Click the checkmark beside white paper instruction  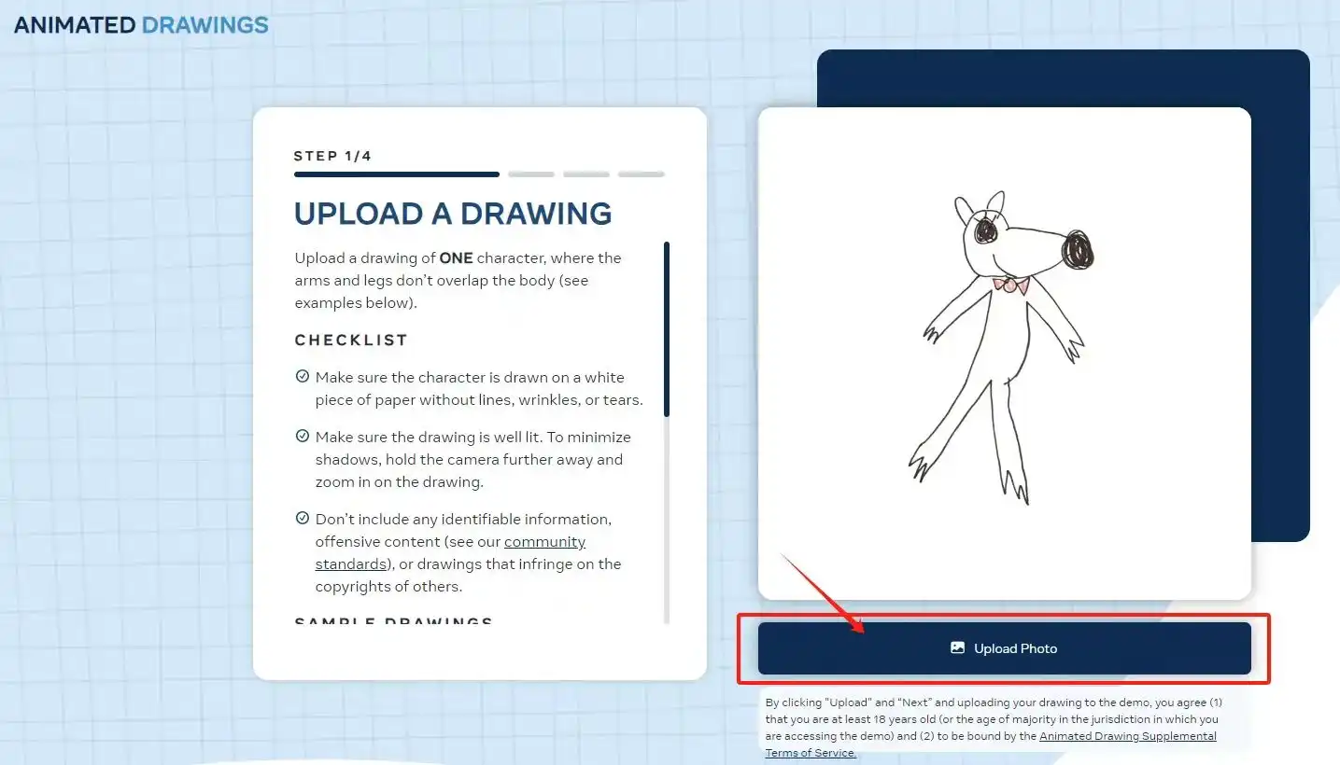pos(303,377)
